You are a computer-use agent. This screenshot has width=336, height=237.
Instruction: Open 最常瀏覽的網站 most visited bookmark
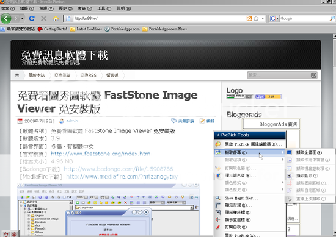pos(18,29)
